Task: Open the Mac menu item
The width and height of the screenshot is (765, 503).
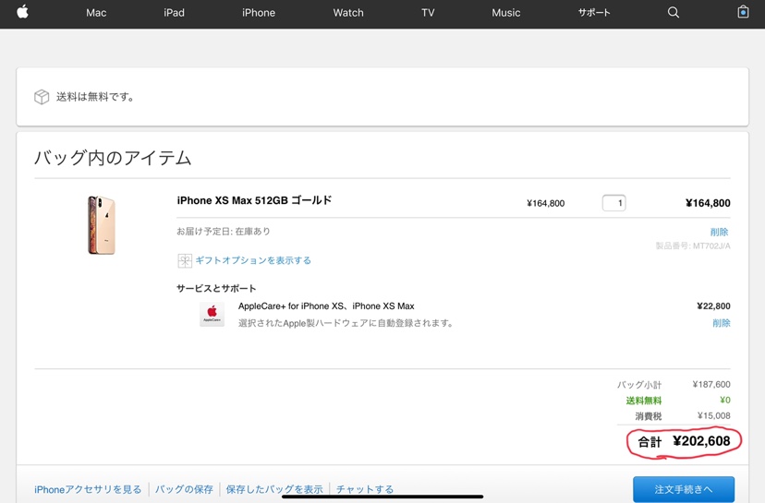Action: coord(96,13)
